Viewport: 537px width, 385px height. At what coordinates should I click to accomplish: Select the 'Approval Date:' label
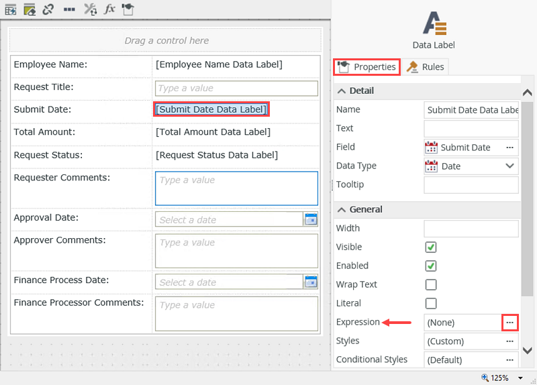tap(46, 218)
